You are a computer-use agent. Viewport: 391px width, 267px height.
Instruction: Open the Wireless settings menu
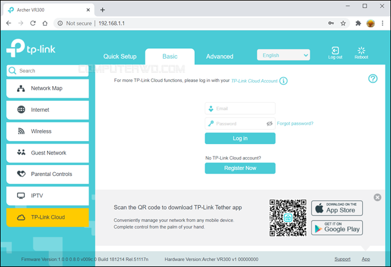48,131
